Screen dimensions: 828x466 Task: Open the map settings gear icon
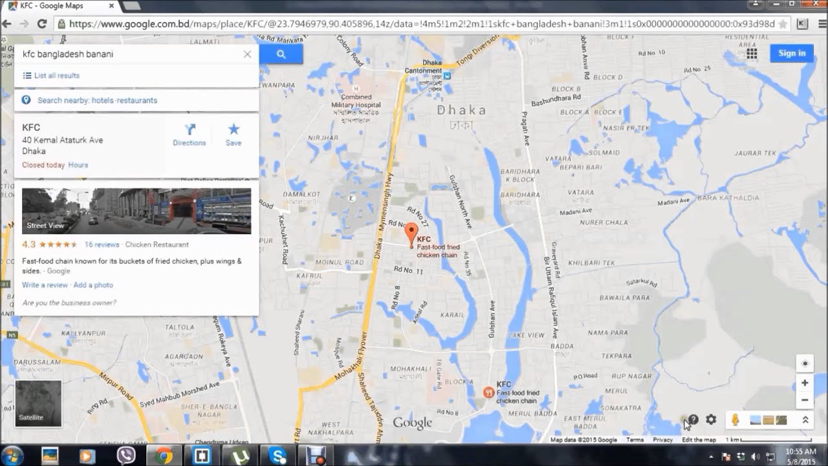point(711,419)
